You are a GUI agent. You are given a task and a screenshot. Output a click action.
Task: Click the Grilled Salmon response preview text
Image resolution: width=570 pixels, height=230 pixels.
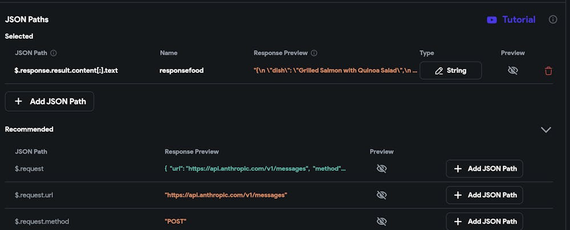(335, 71)
